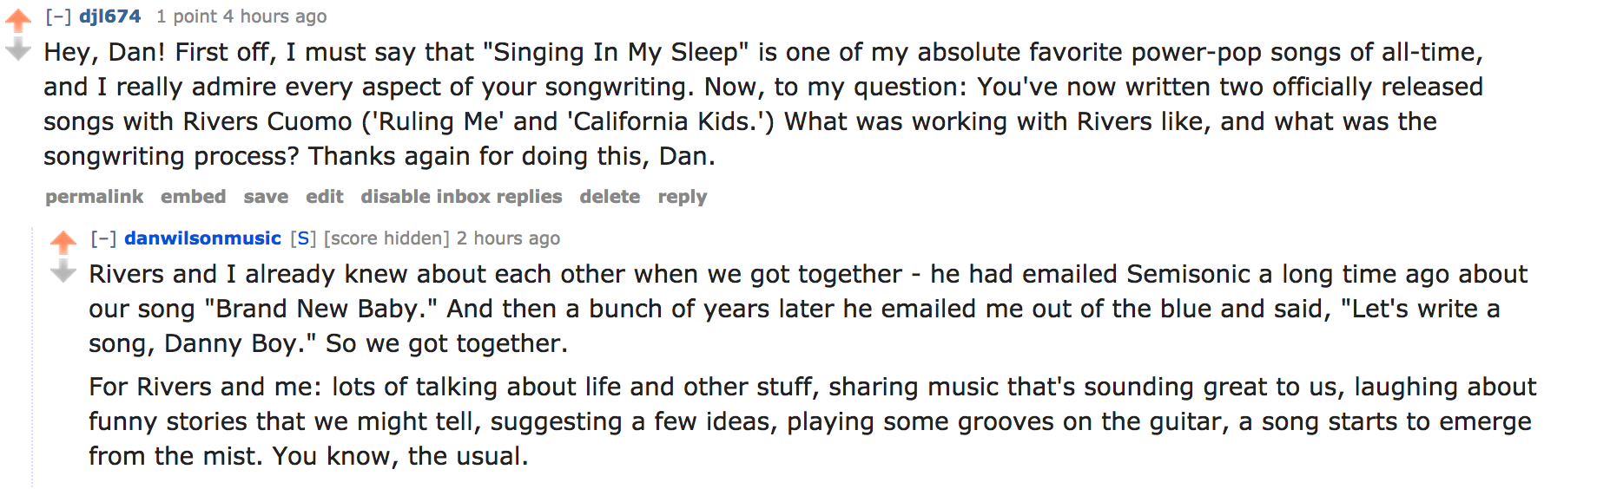Disable inbox replies for this comment
Viewport: 1610px width, 489px height.
[x=461, y=197]
